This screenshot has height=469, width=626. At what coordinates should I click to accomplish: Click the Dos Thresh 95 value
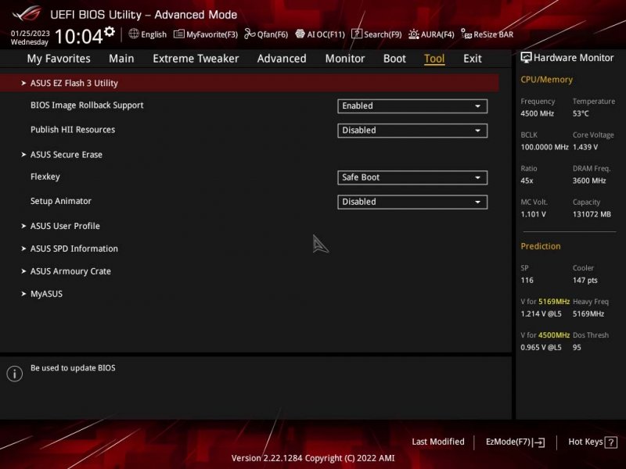click(x=577, y=347)
